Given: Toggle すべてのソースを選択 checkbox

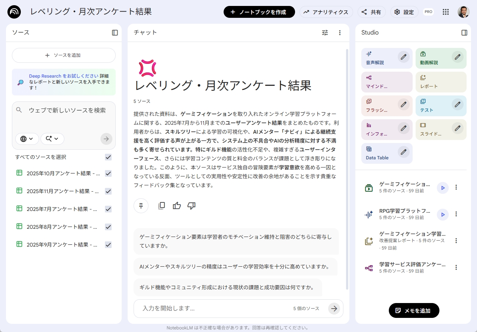Looking at the screenshot, I should point(108,157).
